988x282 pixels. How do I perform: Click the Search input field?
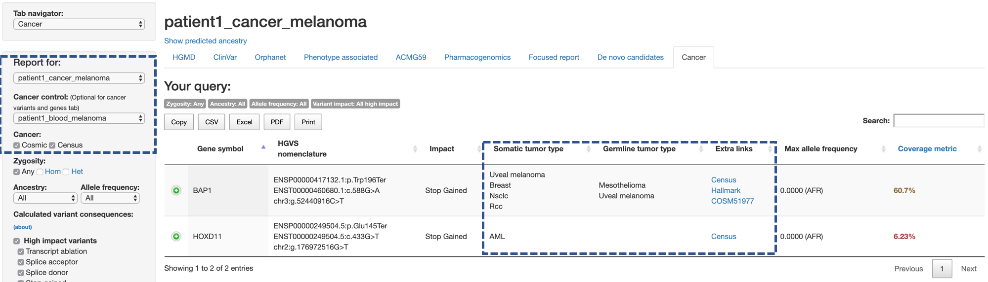[939, 121]
